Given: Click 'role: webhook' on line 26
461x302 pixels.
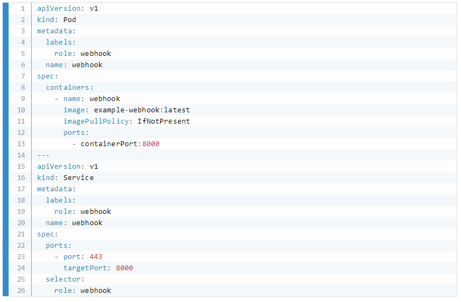Looking at the screenshot, I should point(83,291).
